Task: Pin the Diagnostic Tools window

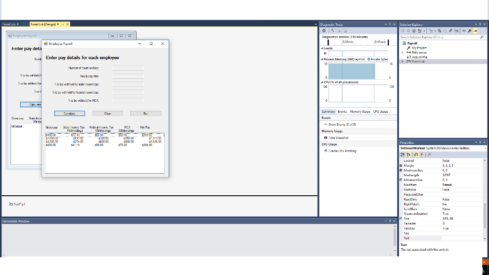Action: pos(390,24)
